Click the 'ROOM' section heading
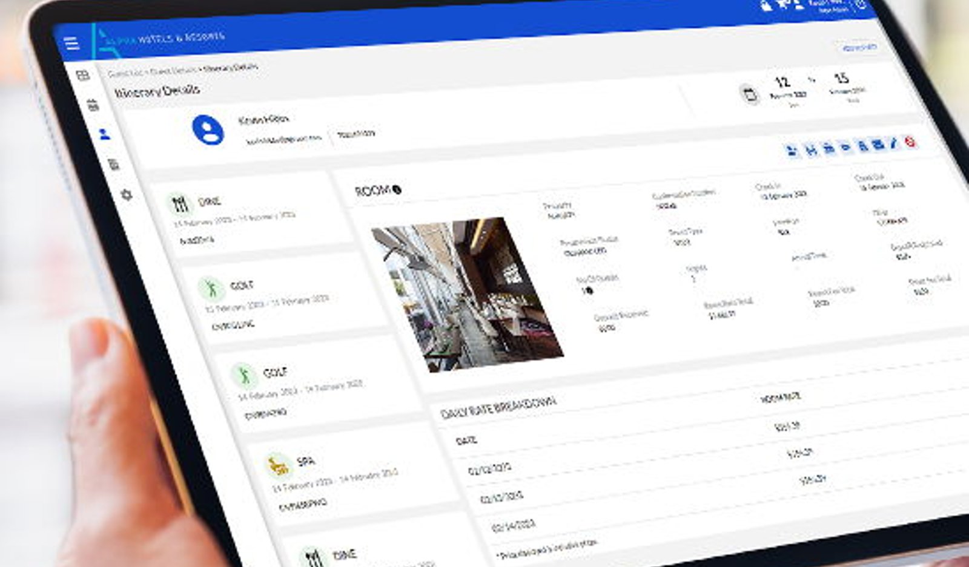The width and height of the screenshot is (969, 567). coord(372,191)
